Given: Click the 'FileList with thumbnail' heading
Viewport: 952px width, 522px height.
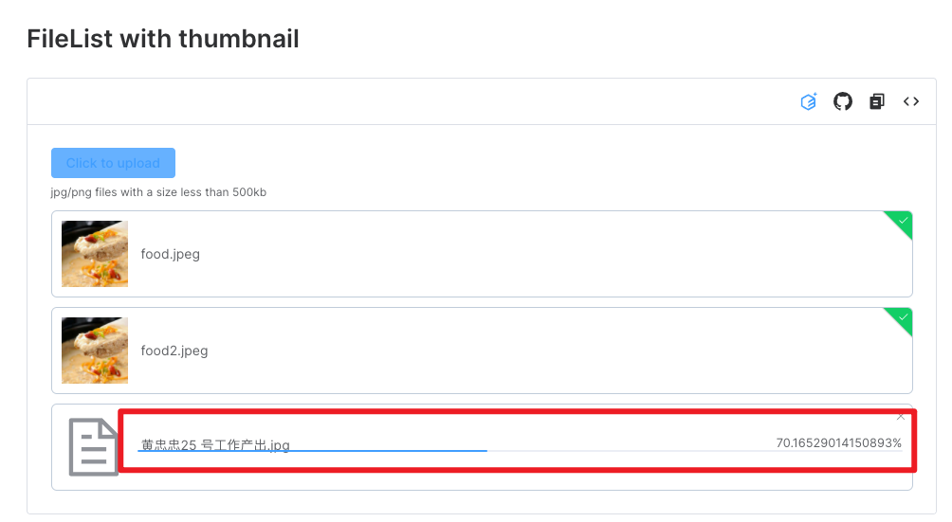Looking at the screenshot, I should (x=163, y=39).
